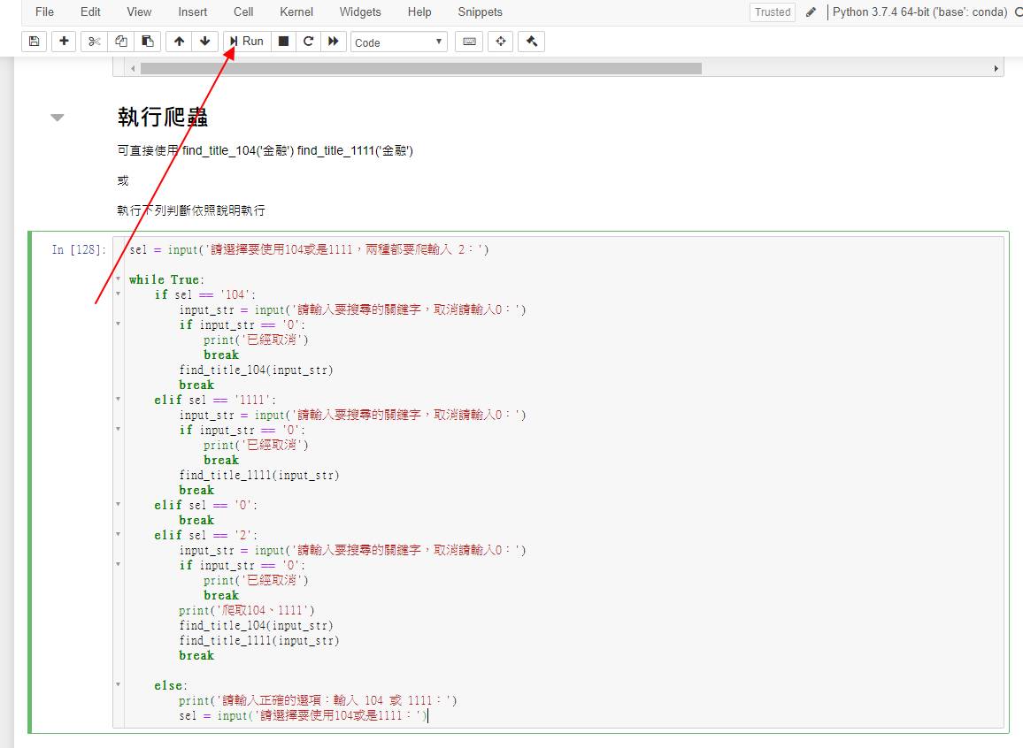This screenshot has width=1023, height=748.
Task: Open the Snippets menu
Action: click(480, 12)
